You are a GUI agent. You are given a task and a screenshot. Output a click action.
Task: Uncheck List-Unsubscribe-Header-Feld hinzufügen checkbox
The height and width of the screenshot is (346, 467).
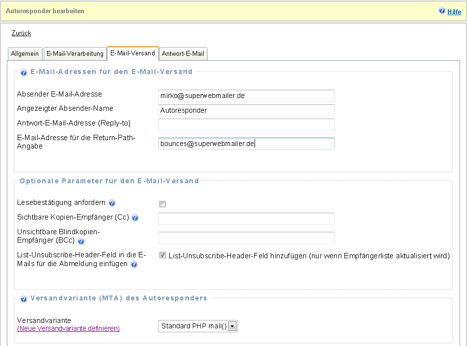point(162,255)
